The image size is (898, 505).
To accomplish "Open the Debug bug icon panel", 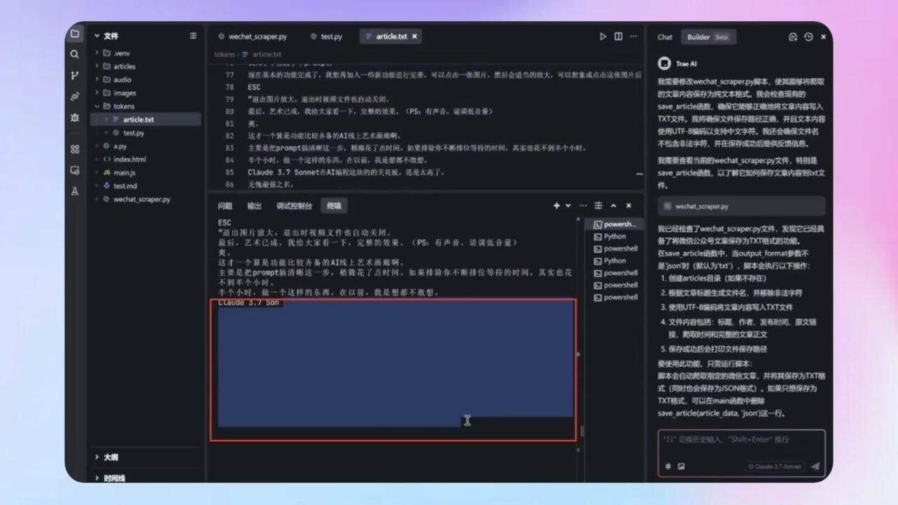I will coord(75,117).
